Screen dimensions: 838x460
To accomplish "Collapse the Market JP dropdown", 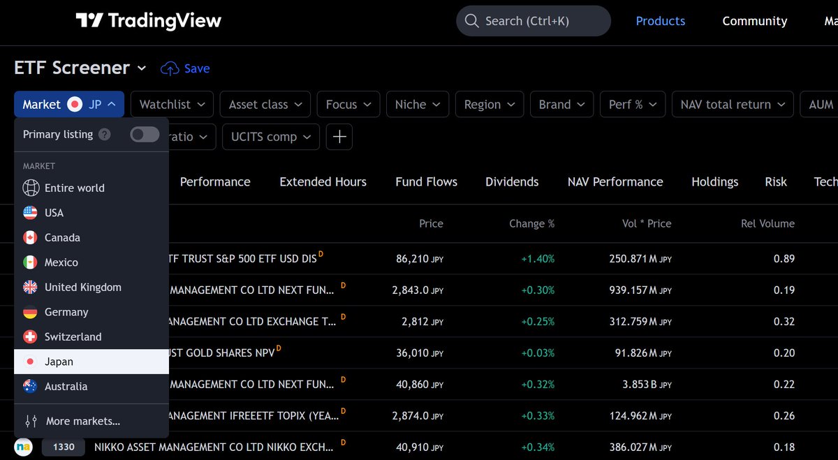I will point(69,105).
